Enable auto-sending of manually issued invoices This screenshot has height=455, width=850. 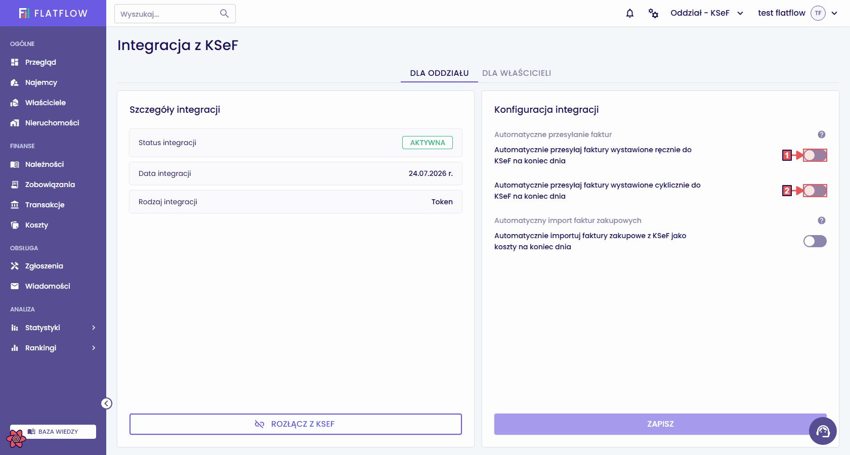click(815, 155)
